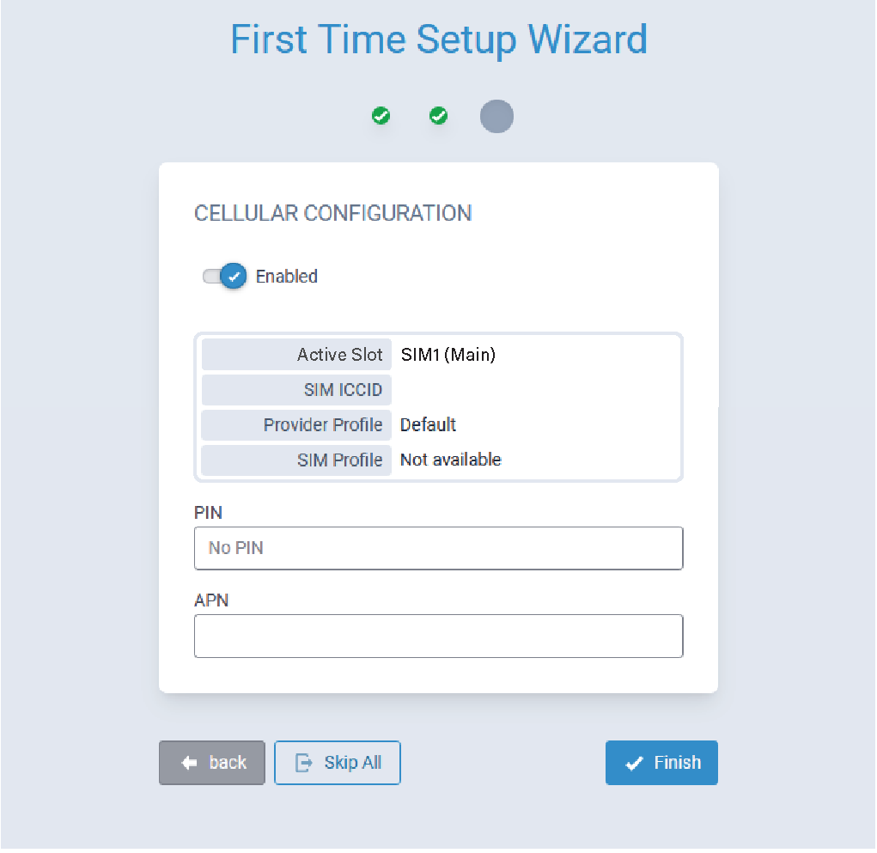This screenshot has width=877, height=853.
Task: Click the second completed step checkmark icon
Action: [438, 116]
